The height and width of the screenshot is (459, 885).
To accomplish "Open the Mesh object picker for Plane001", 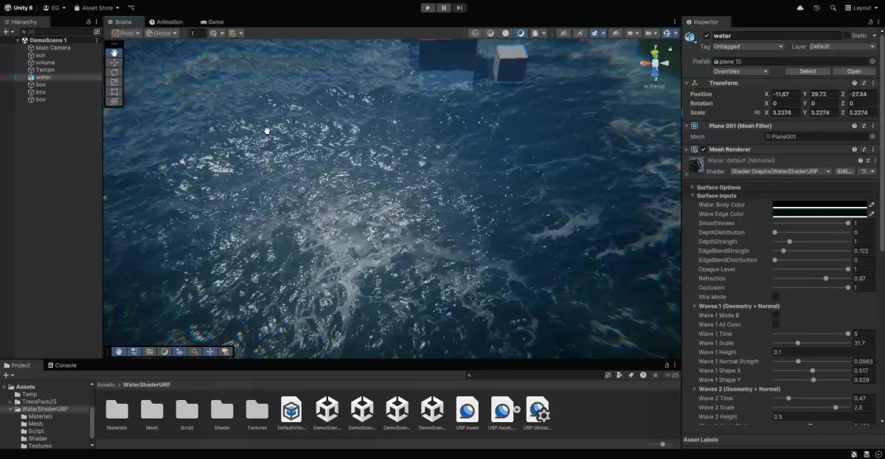I will [x=872, y=137].
